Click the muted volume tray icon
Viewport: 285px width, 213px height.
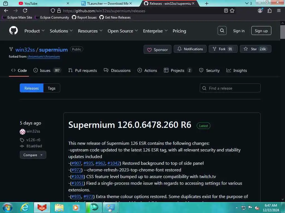click(257, 208)
